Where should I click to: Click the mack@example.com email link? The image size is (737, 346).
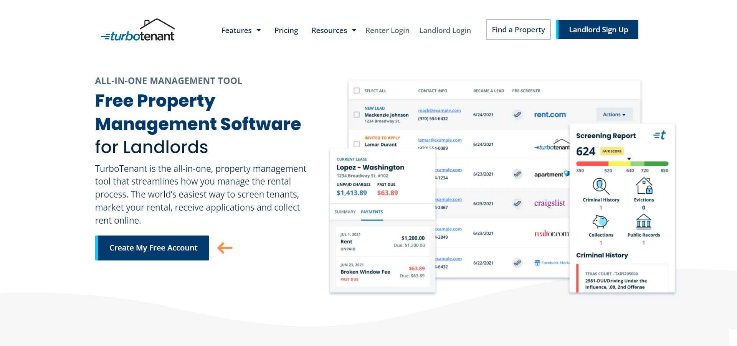(x=440, y=110)
